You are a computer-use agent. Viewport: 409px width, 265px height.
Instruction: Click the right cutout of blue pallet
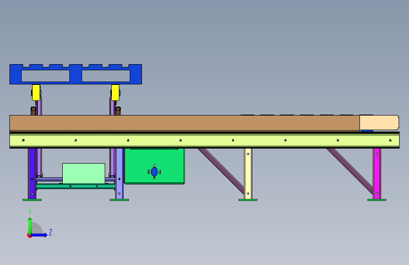point(106,76)
